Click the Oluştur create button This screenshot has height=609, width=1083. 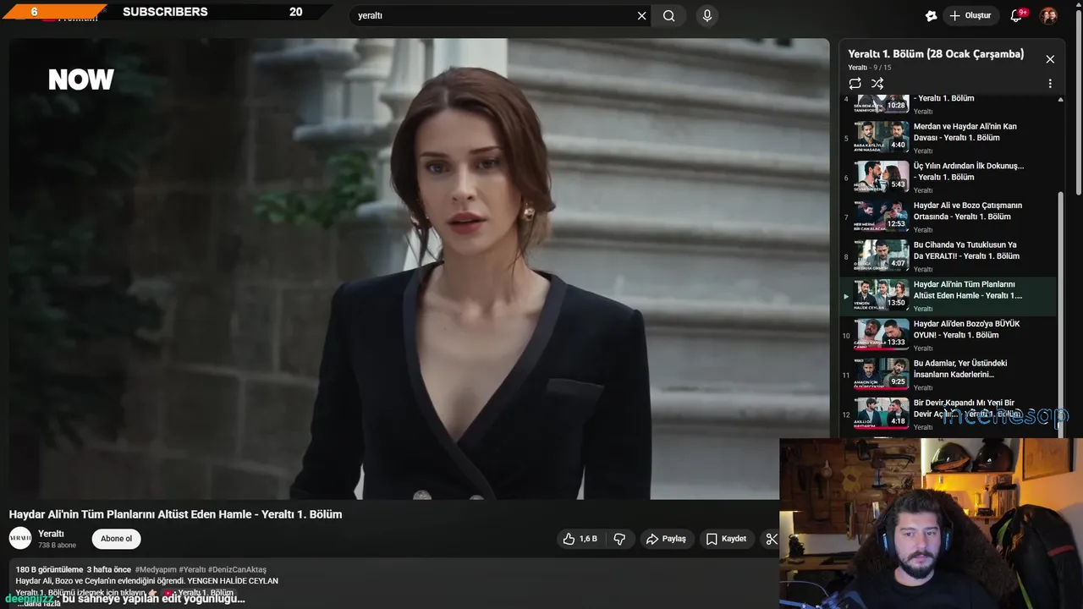pos(970,15)
